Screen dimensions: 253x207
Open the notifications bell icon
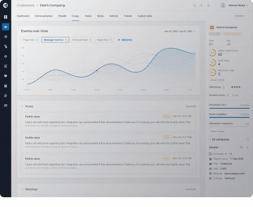209,5
